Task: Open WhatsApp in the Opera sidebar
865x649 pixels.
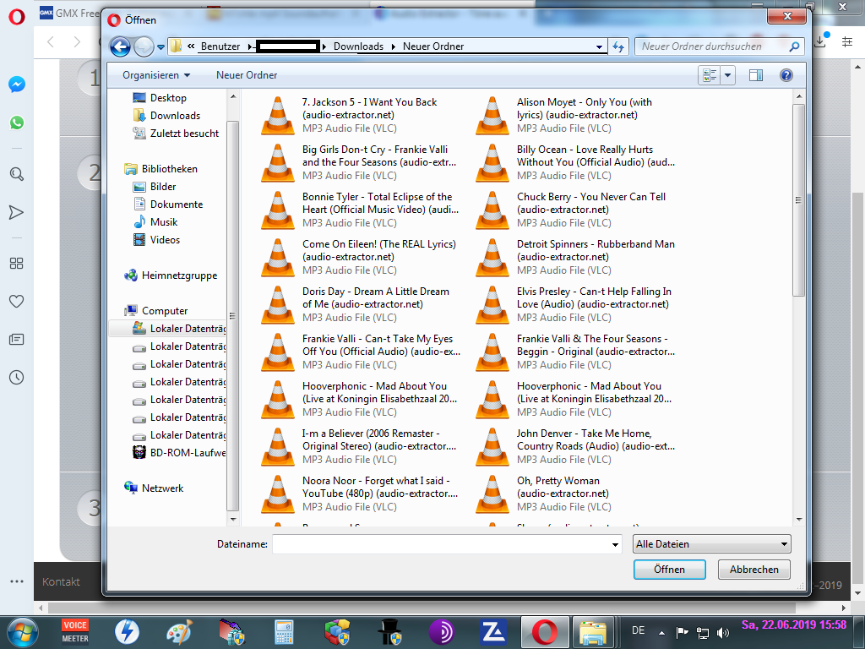Action: click(17, 123)
